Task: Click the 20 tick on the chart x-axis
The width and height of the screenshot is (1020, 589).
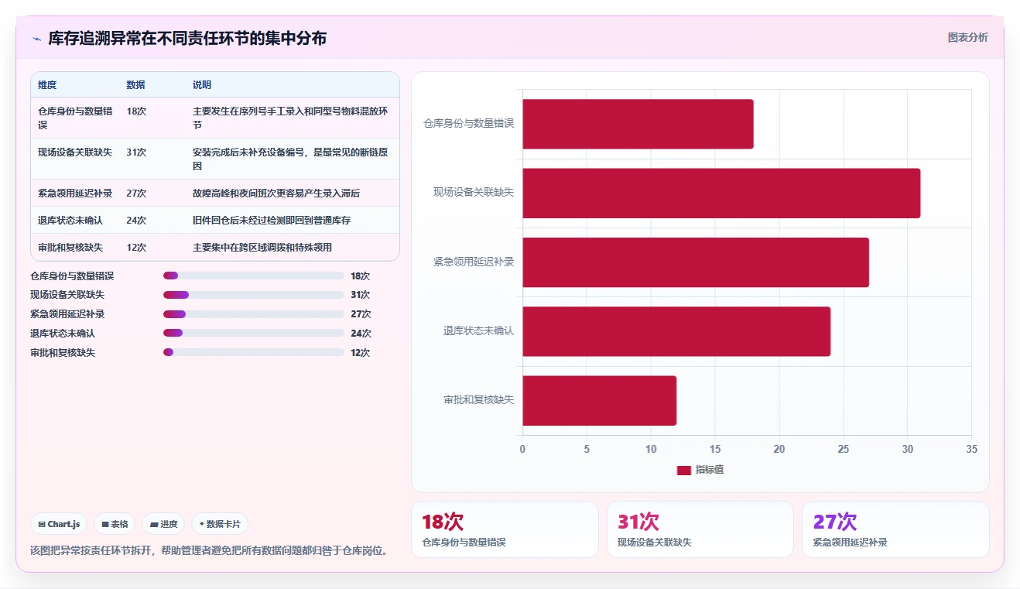Action: (x=779, y=450)
